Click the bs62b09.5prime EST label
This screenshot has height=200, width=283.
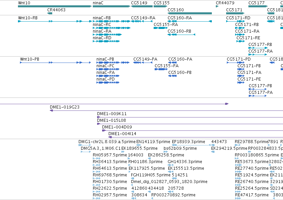(x=180, y=148)
